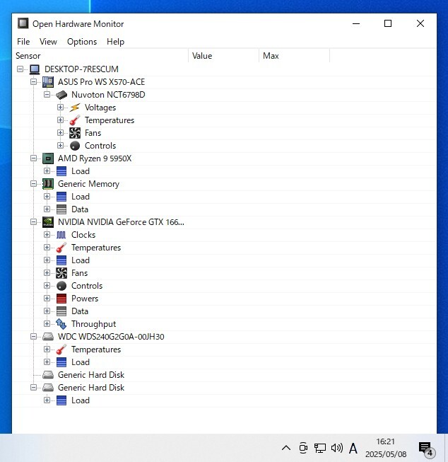Open the notification center with 4 notifications
The height and width of the screenshot is (462, 448).
426,449
